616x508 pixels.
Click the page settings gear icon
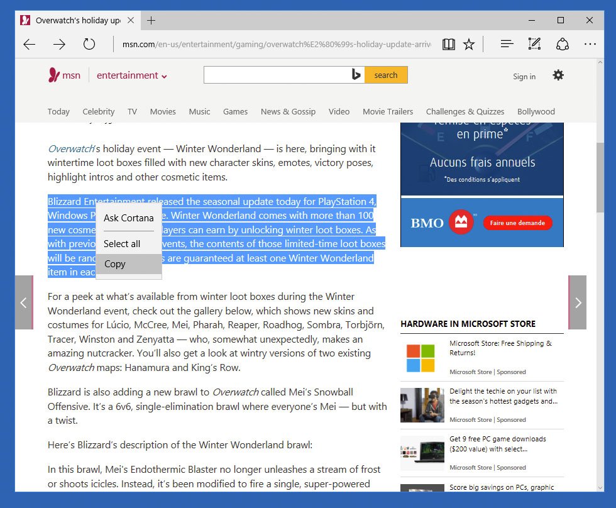point(558,75)
